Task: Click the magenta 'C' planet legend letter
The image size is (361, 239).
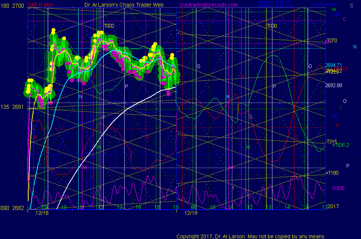Action: click(345, 19)
